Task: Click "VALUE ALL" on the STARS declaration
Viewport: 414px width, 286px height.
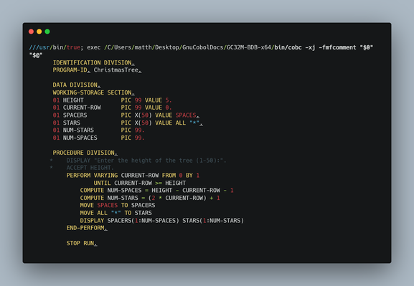Action: pyautogui.click(x=170, y=123)
